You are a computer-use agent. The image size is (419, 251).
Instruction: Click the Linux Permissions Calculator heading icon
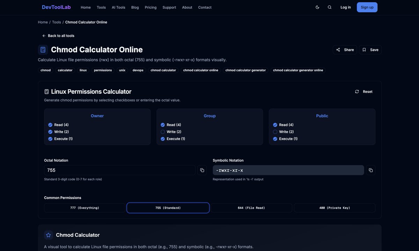46,92
